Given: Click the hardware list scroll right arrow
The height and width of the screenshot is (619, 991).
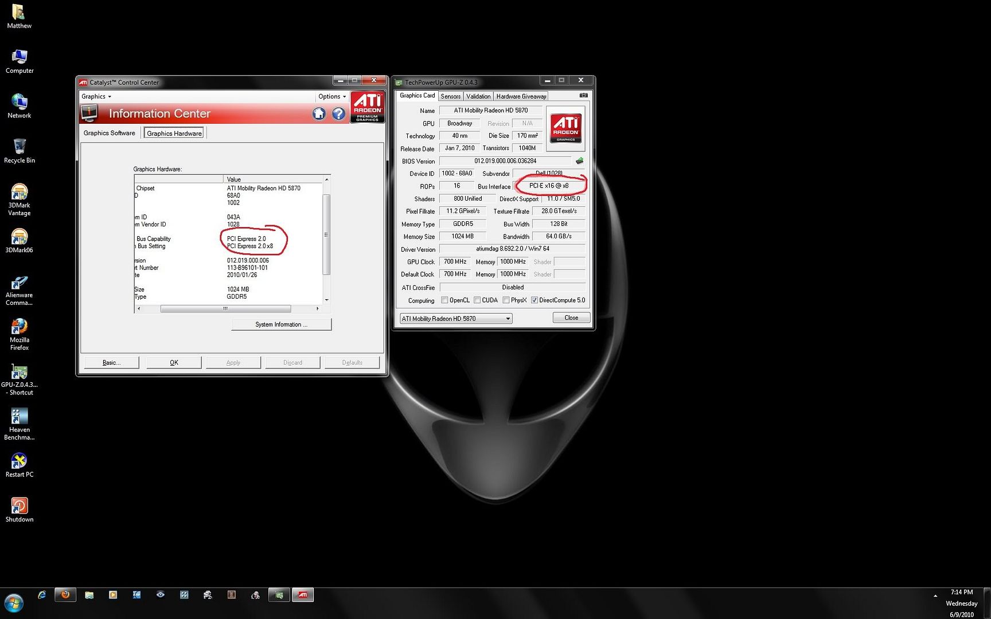Looking at the screenshot, I should point(317,308).
